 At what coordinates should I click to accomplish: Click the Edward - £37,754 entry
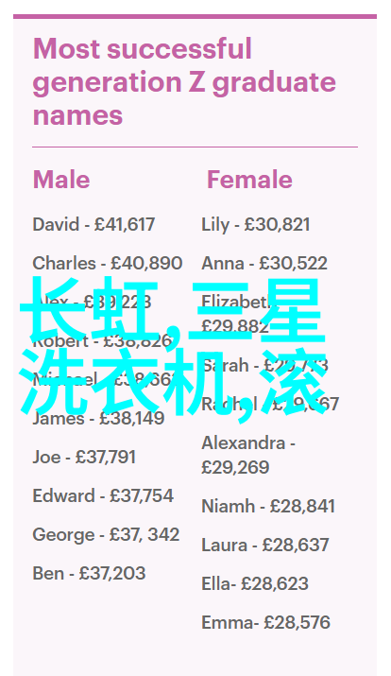[103, 495]
